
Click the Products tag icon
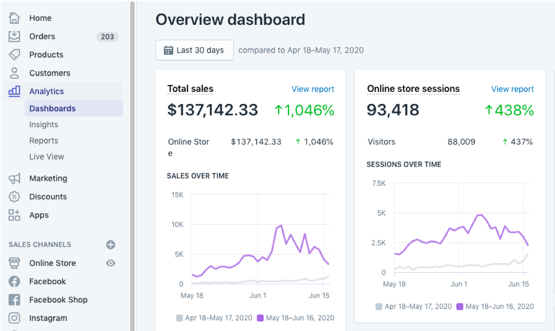(x=13, y=55)
